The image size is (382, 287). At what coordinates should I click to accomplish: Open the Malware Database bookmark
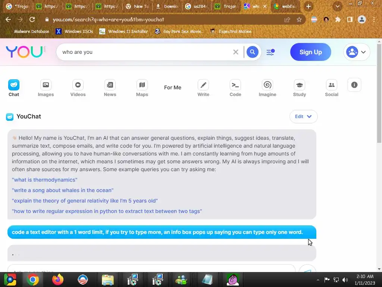pyautogui.click(x=31, y=31)
